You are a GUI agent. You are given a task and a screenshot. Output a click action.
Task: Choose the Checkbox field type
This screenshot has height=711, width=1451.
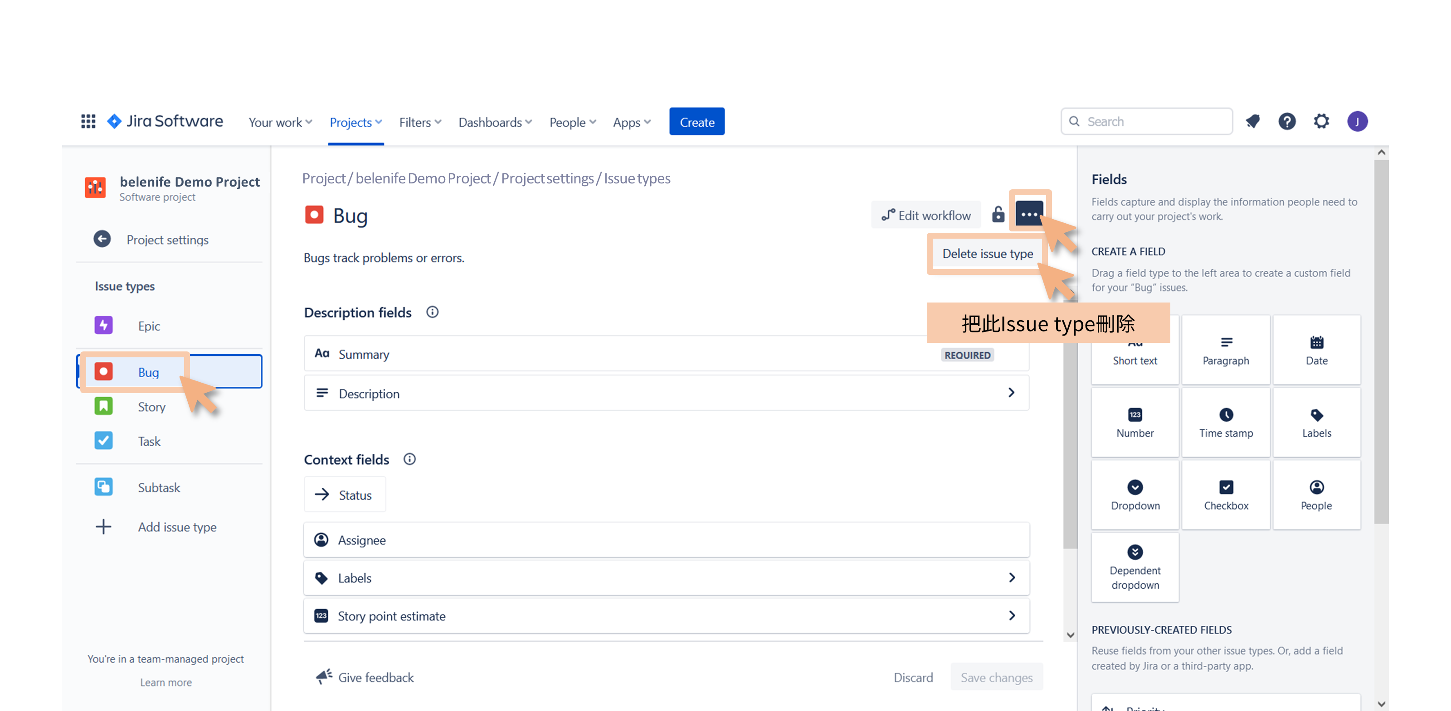pyautogui.click(x=1226, y=495)
